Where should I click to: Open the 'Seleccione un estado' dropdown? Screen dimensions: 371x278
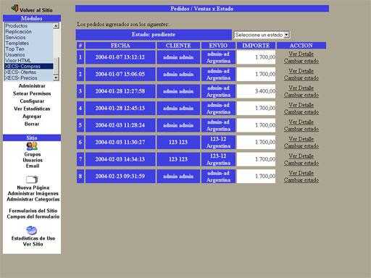(262, 35)
